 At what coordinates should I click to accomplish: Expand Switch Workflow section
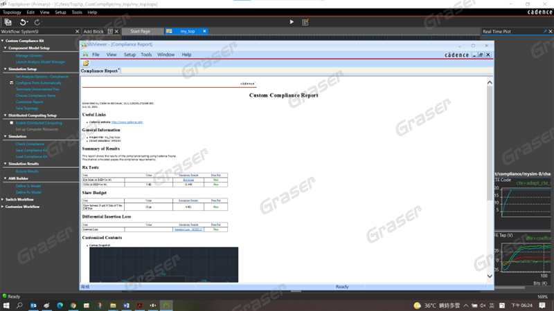tap(3, 200)
